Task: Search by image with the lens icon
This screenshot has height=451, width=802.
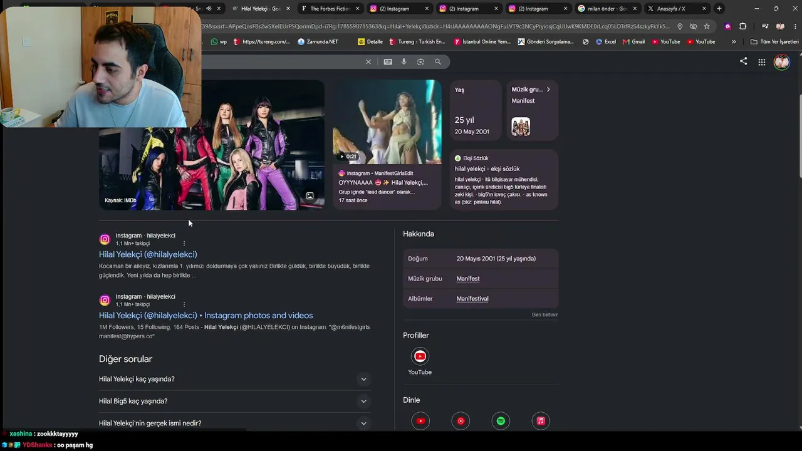Action: [x=420, y=61]
